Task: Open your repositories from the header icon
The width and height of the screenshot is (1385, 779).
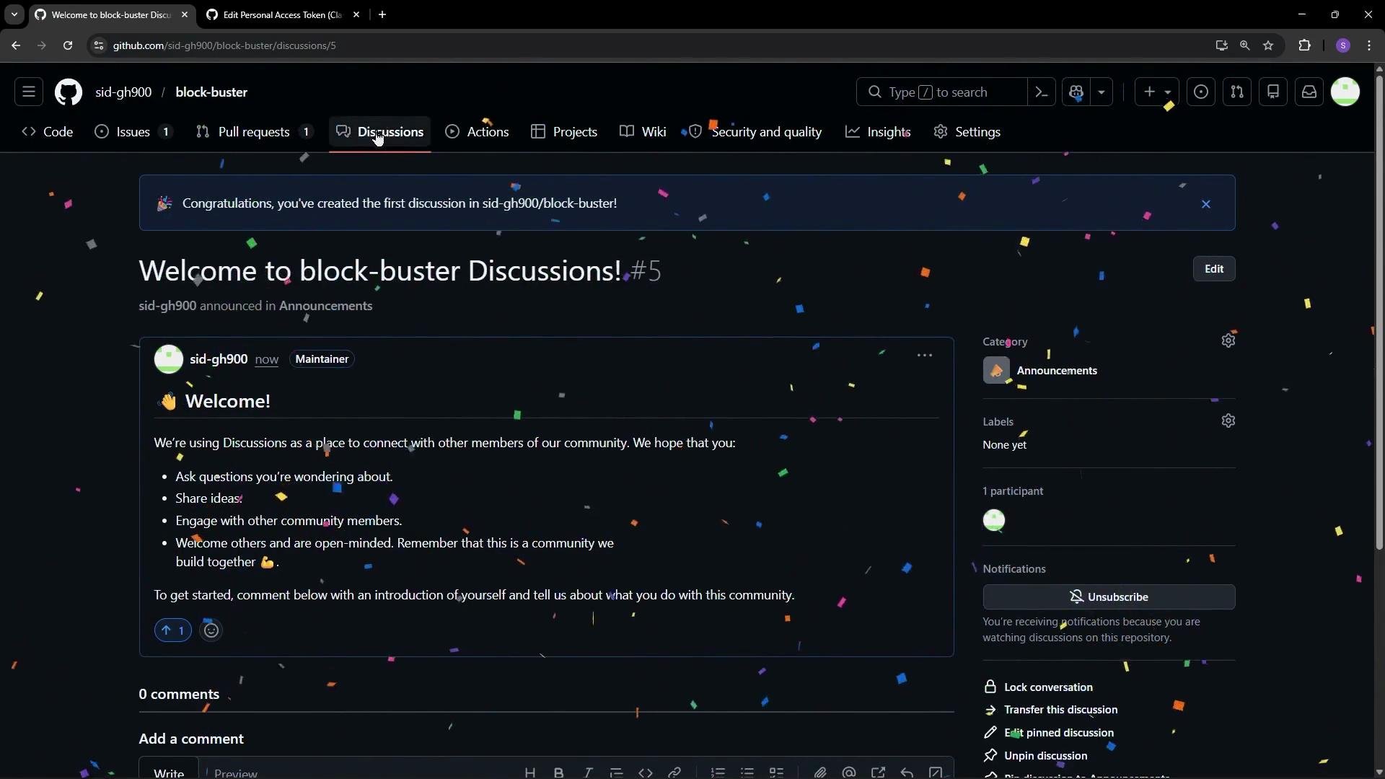Action: pos(1273,92)
